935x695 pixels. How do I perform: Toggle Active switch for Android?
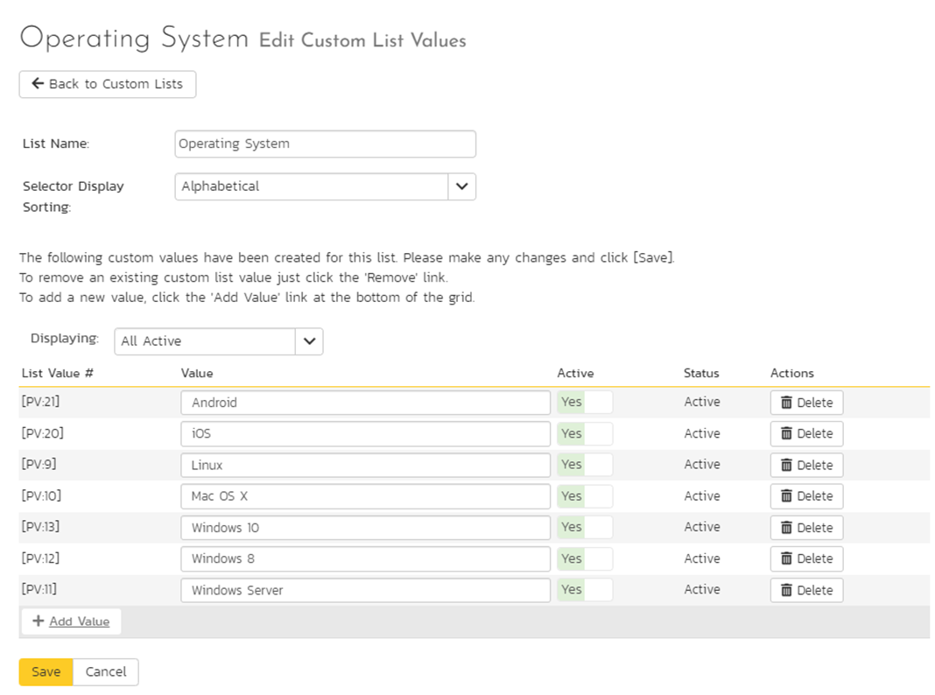pyautogui.click(x=585, y=403)
